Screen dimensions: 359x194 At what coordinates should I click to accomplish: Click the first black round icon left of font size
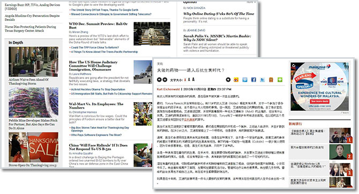pos(159,80)
